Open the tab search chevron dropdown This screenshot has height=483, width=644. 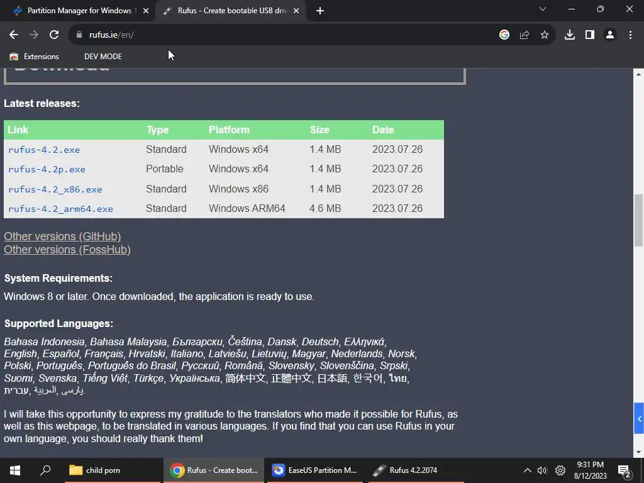[x=543, y=9]
